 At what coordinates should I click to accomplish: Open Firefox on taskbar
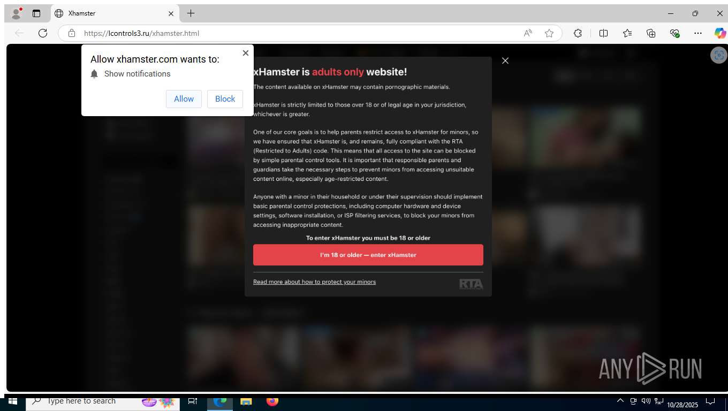tap(272, 401)
